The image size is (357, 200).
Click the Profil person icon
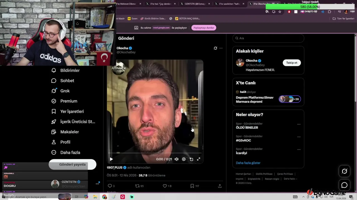pyautogui.click(x=54, y=142)
